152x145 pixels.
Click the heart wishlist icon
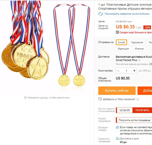pos(100,99)
